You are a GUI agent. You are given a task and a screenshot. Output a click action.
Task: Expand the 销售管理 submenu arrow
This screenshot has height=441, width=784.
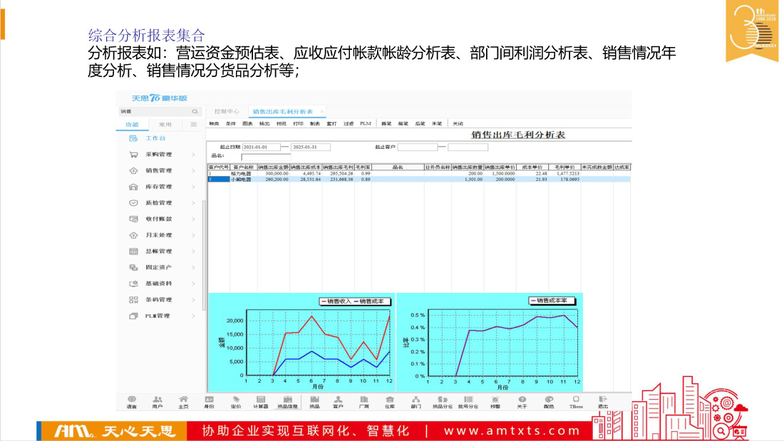[193, 171]
